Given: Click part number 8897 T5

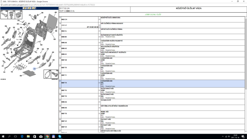Looking at the screenshot, I should (64, 90).
